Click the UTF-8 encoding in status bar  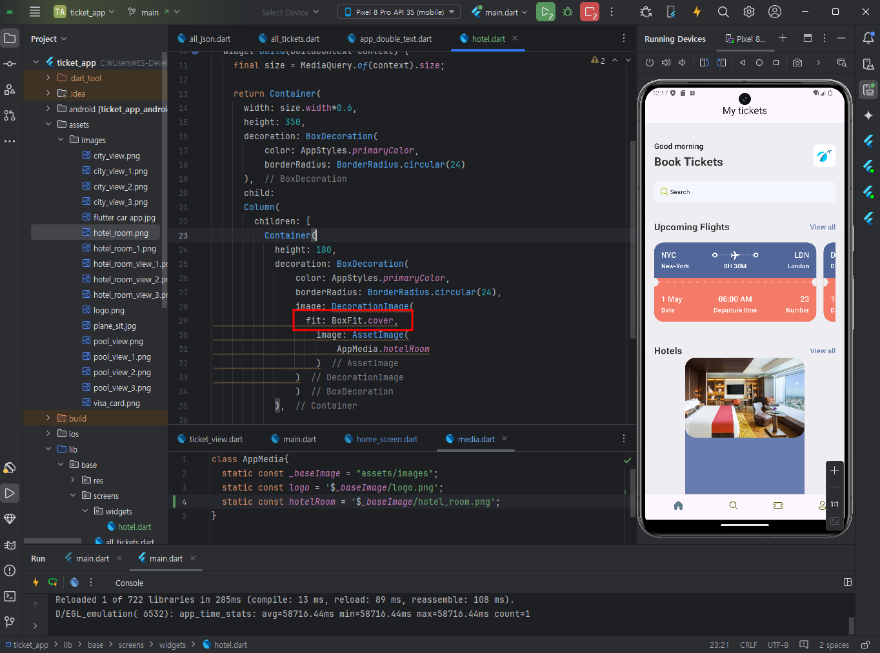(x=778, y=645)
